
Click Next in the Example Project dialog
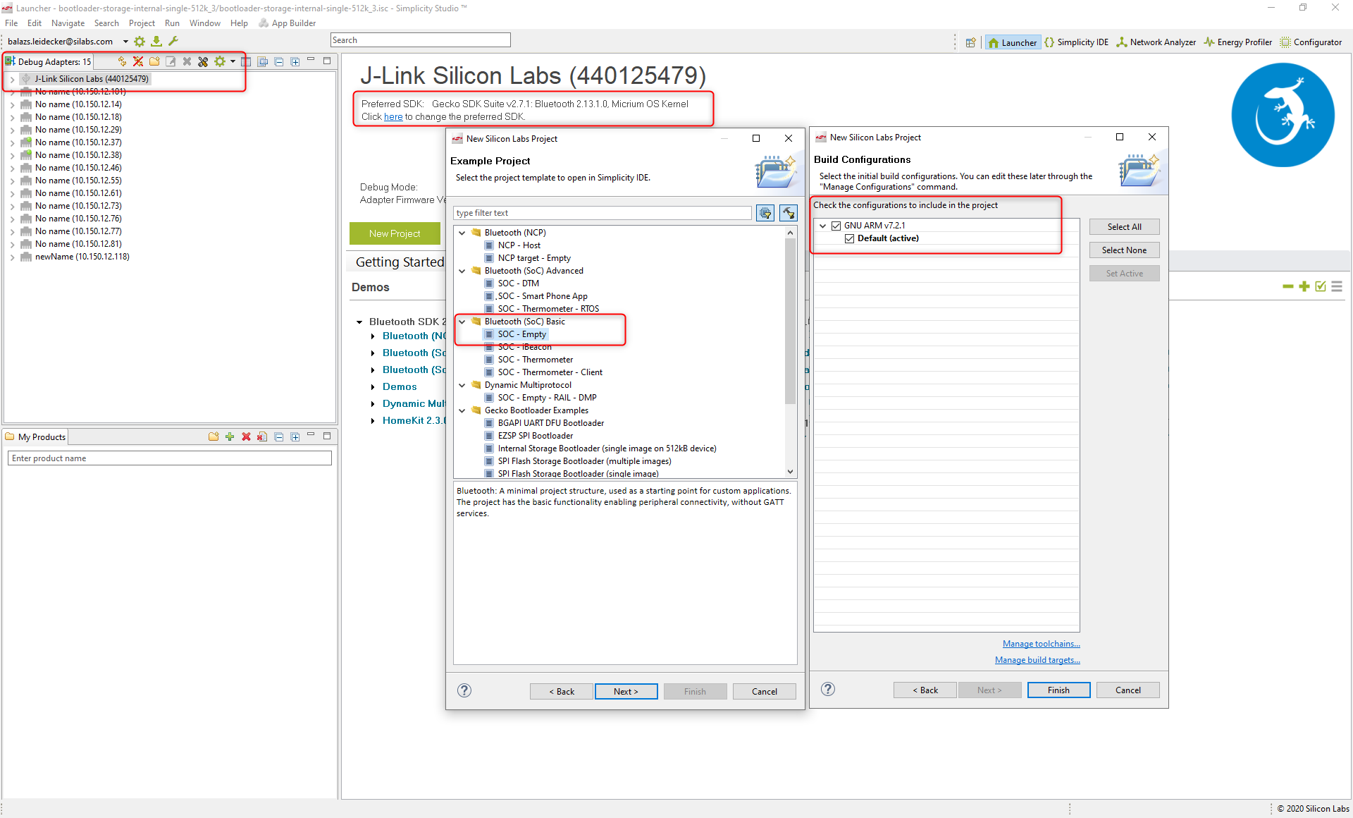(626, 691)
